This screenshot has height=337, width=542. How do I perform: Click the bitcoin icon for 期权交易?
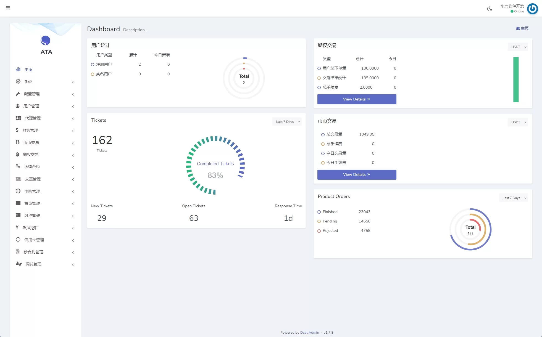[x=17, y=155]
